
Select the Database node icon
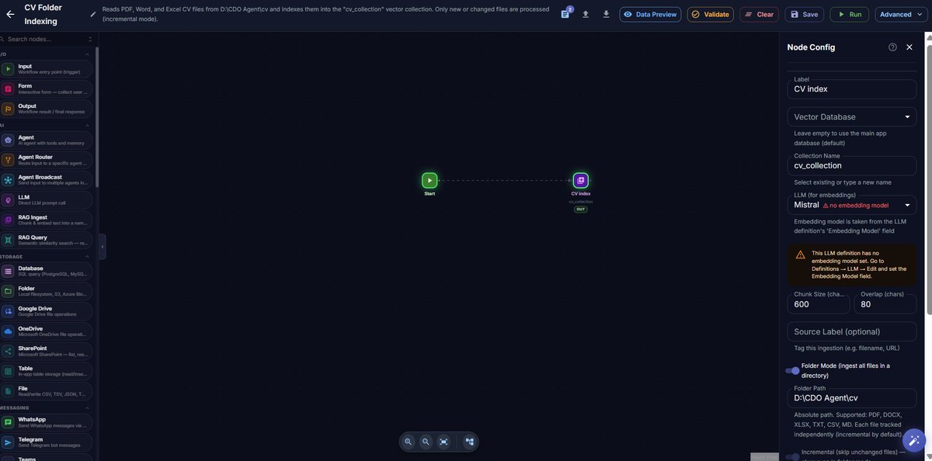click(8, 271)
